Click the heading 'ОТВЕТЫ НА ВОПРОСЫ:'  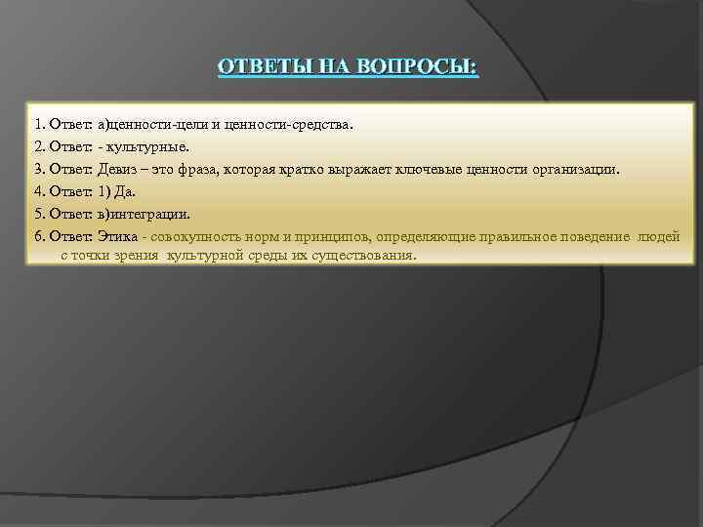(348, 66)
